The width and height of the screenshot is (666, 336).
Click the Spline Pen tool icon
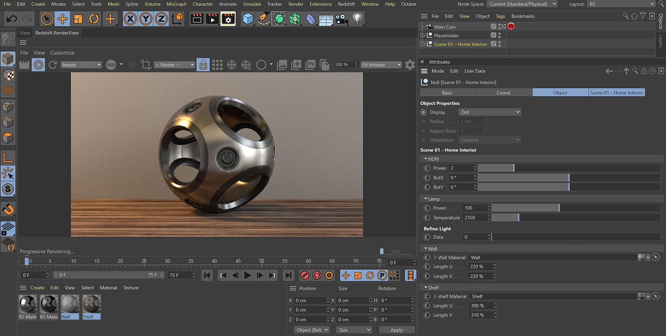tap(264, 19)
